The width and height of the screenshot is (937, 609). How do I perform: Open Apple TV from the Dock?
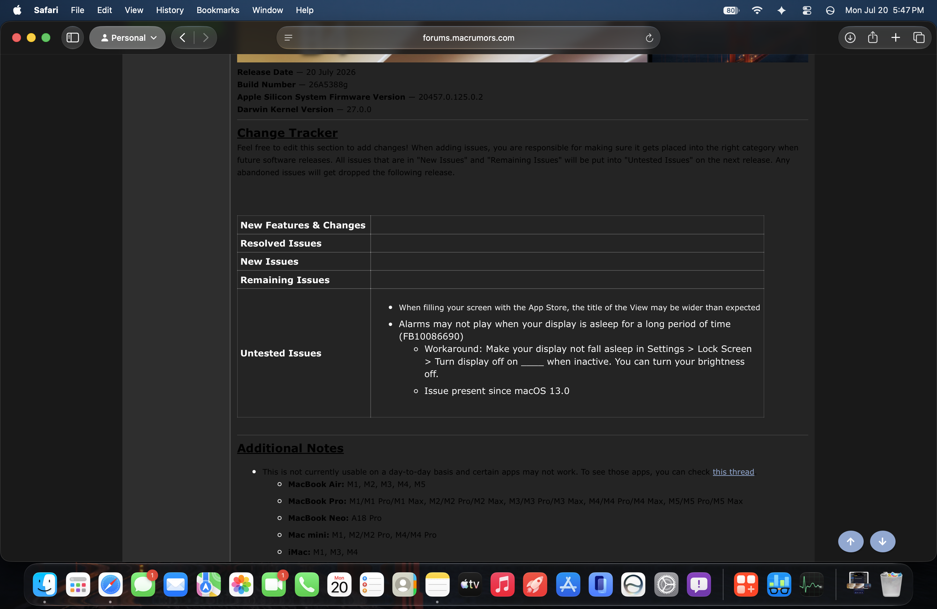[470, 584]
